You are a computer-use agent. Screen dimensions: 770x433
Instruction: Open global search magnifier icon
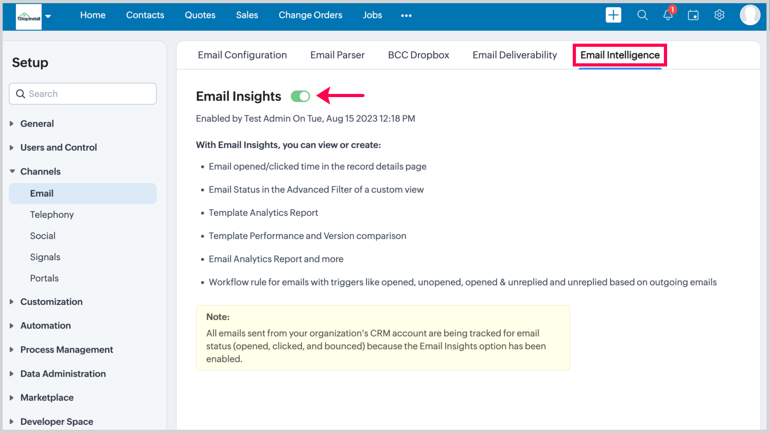pyautogui.click(x=642, y=15)
